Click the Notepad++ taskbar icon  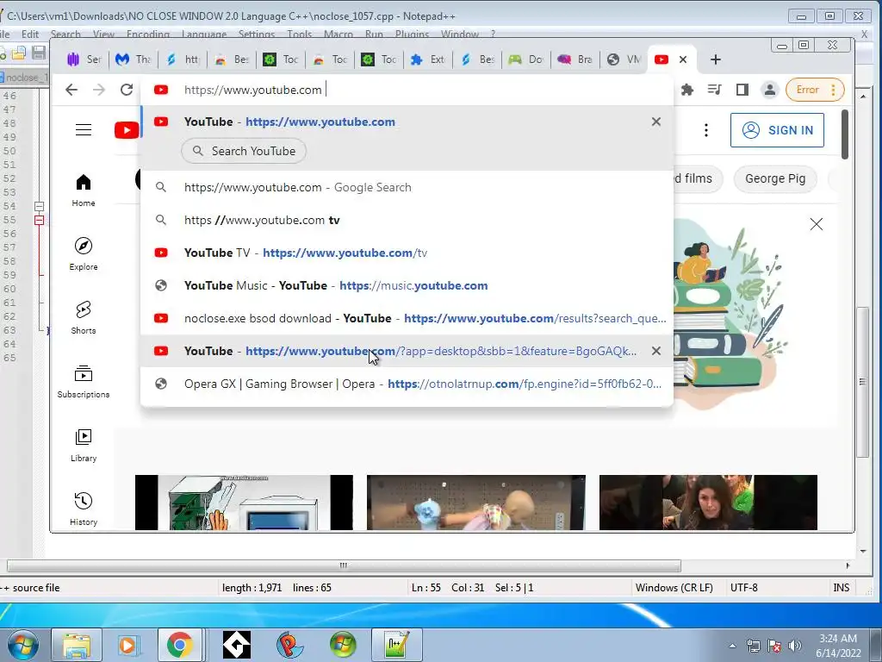coord(396,645)
